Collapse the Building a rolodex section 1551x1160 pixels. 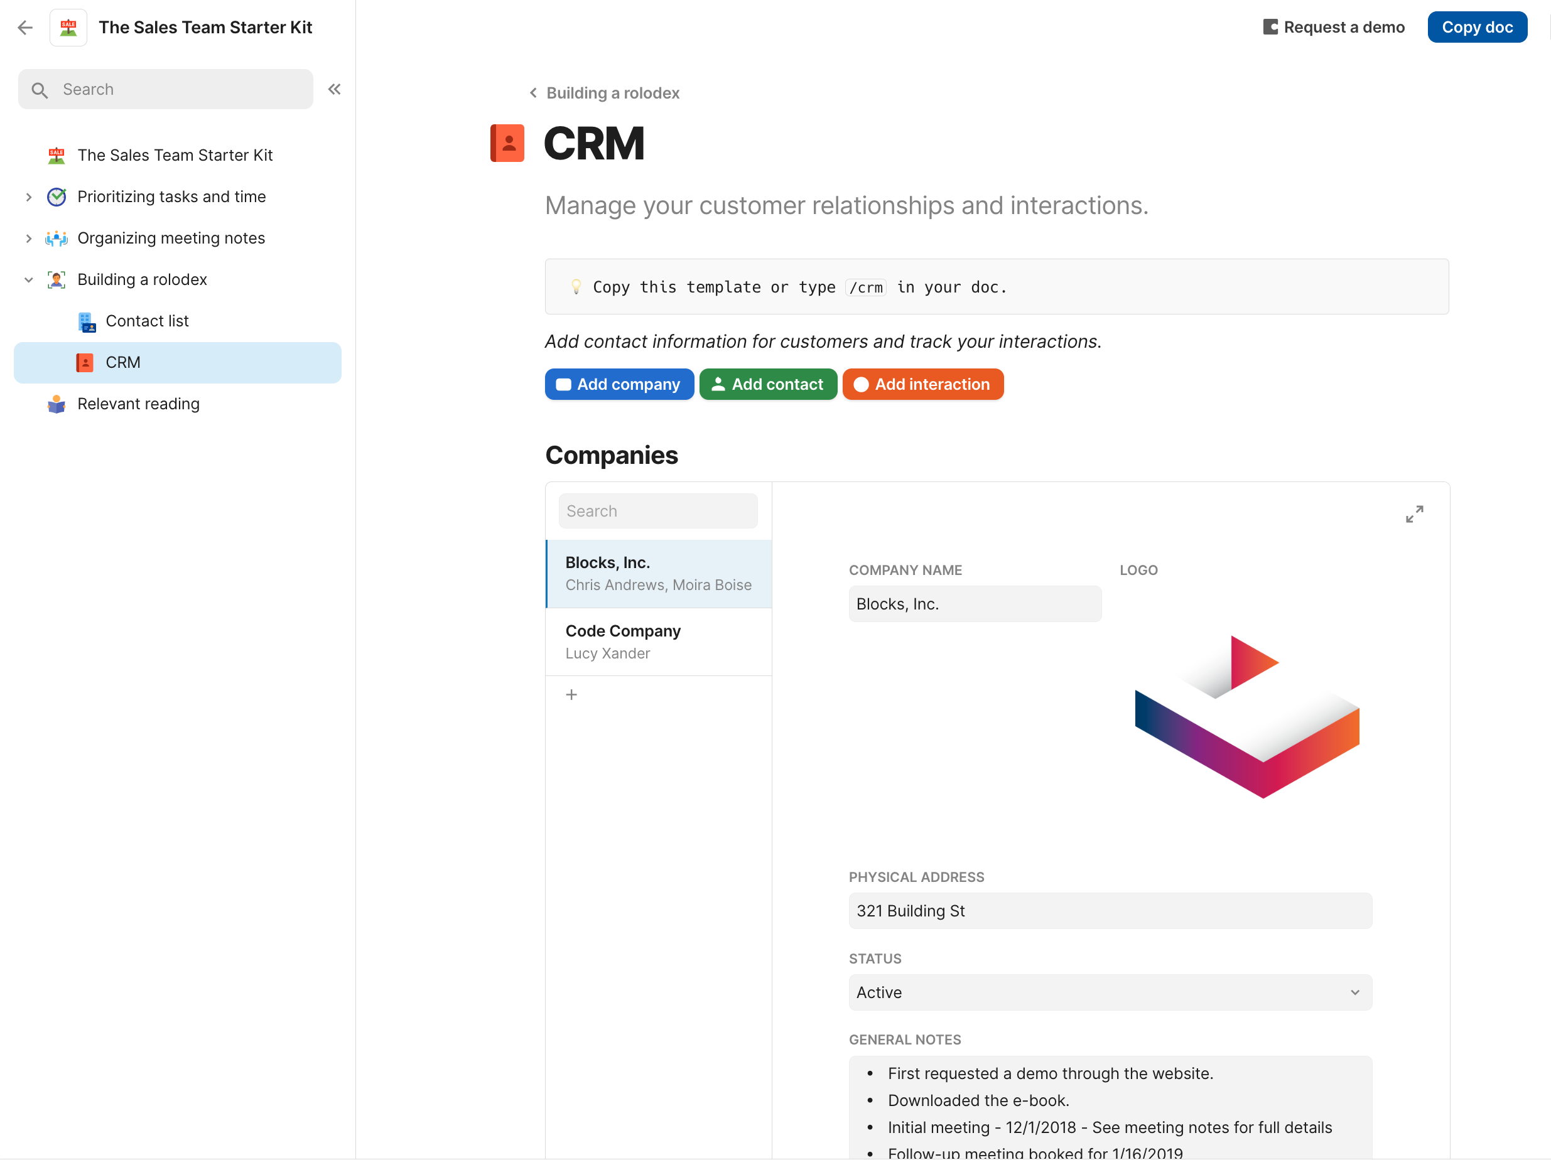click(x=28, y=279)
